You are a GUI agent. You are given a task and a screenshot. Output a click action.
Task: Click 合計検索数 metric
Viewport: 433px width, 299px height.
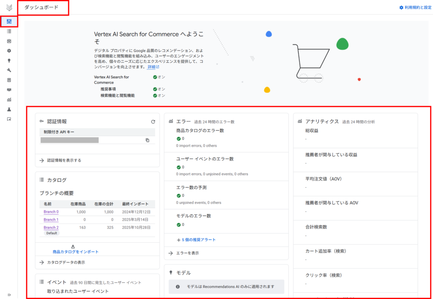coord(316,227)
